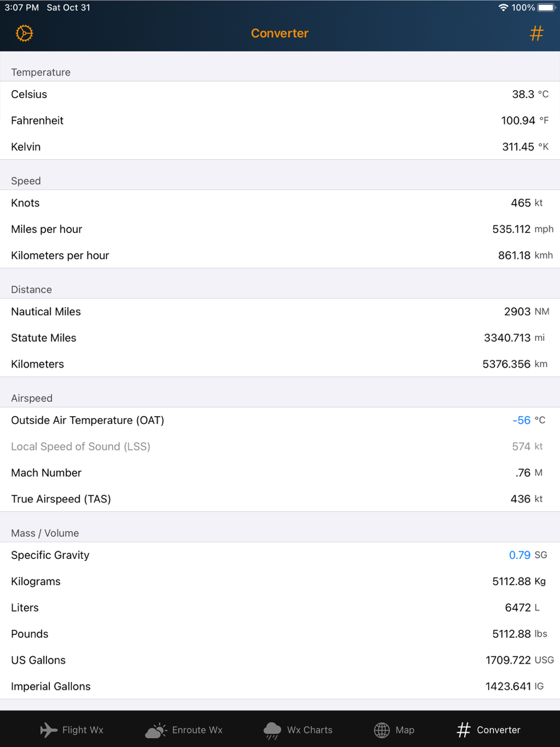Select the Converter hash icon in tab bar
Viewport: 560px width, 747px height.
pos(464,730)
